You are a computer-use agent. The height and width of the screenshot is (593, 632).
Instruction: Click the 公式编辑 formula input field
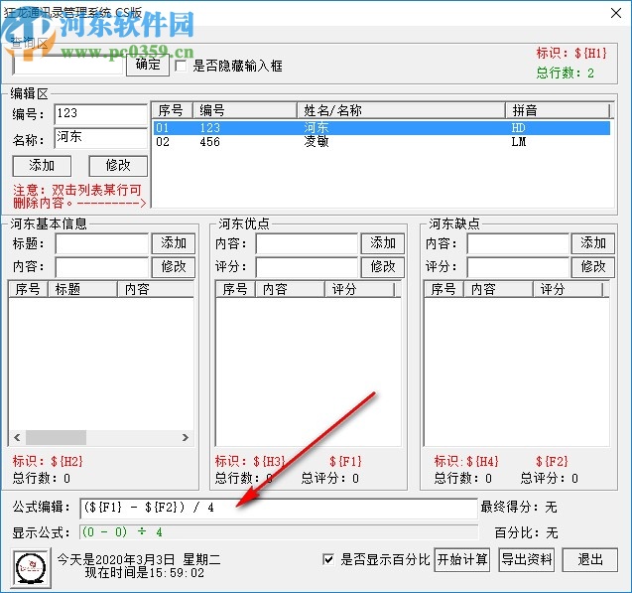pyautogui.click(x=279, y=508)
